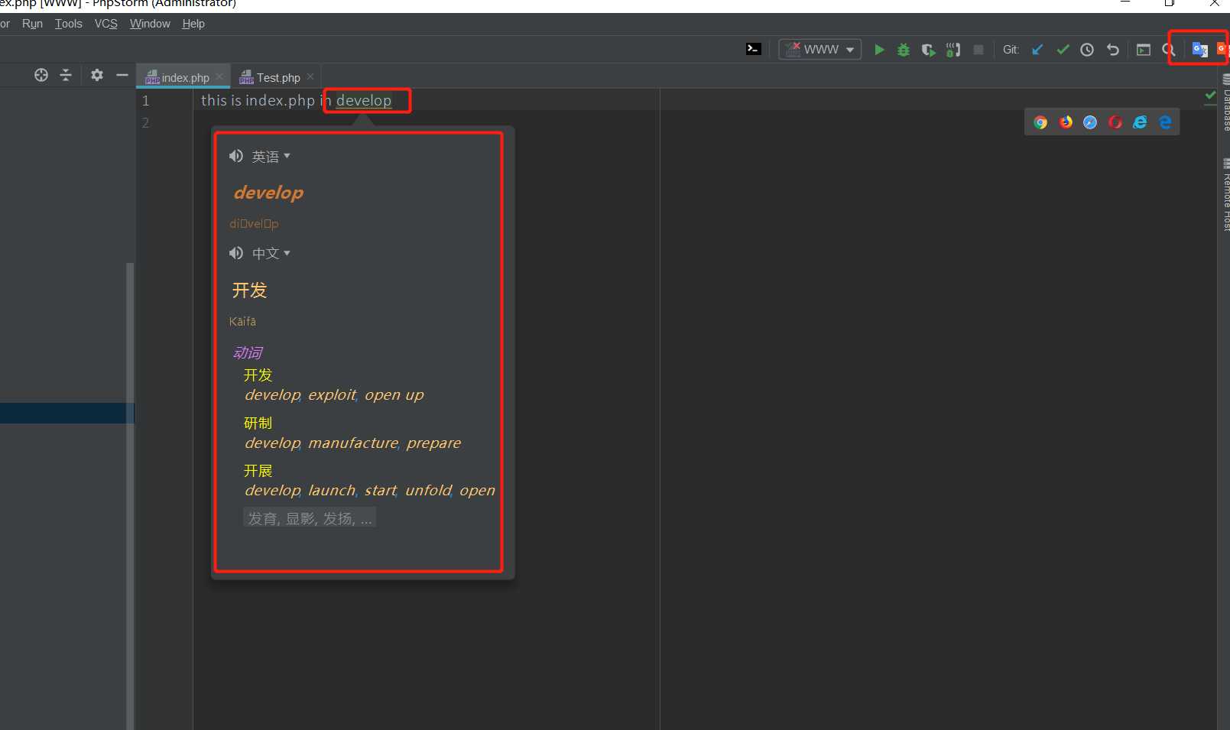Open the Window menu

click(150, 24)
